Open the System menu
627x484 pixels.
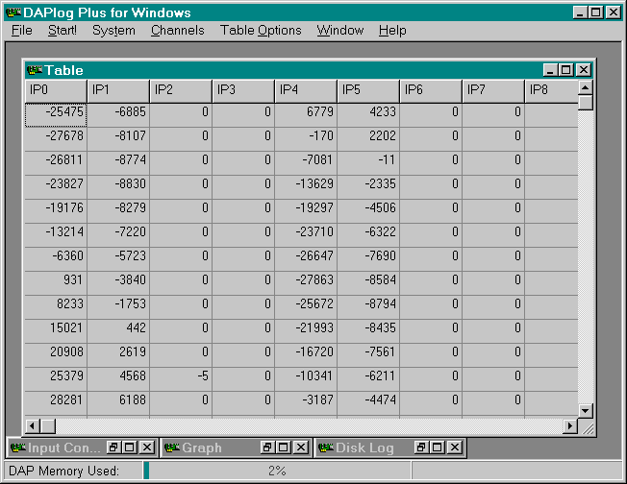click(113, 31)
